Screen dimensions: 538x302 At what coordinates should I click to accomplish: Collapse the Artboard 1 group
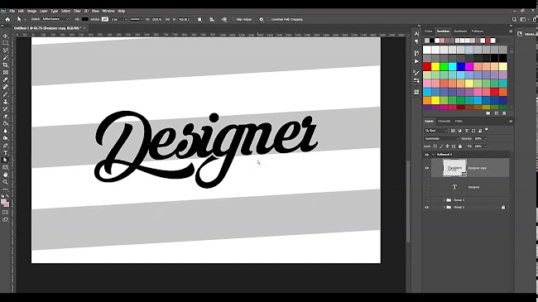pyautogui.click(x=434, y=155)
